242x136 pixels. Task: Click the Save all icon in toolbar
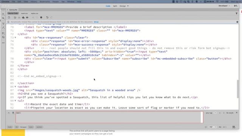23,18
